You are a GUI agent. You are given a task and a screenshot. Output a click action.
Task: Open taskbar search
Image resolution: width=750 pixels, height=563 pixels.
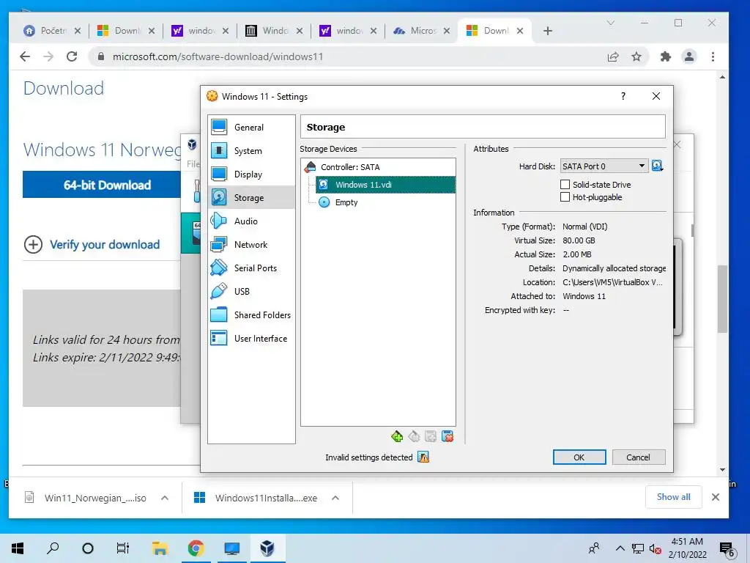point(53,548)
